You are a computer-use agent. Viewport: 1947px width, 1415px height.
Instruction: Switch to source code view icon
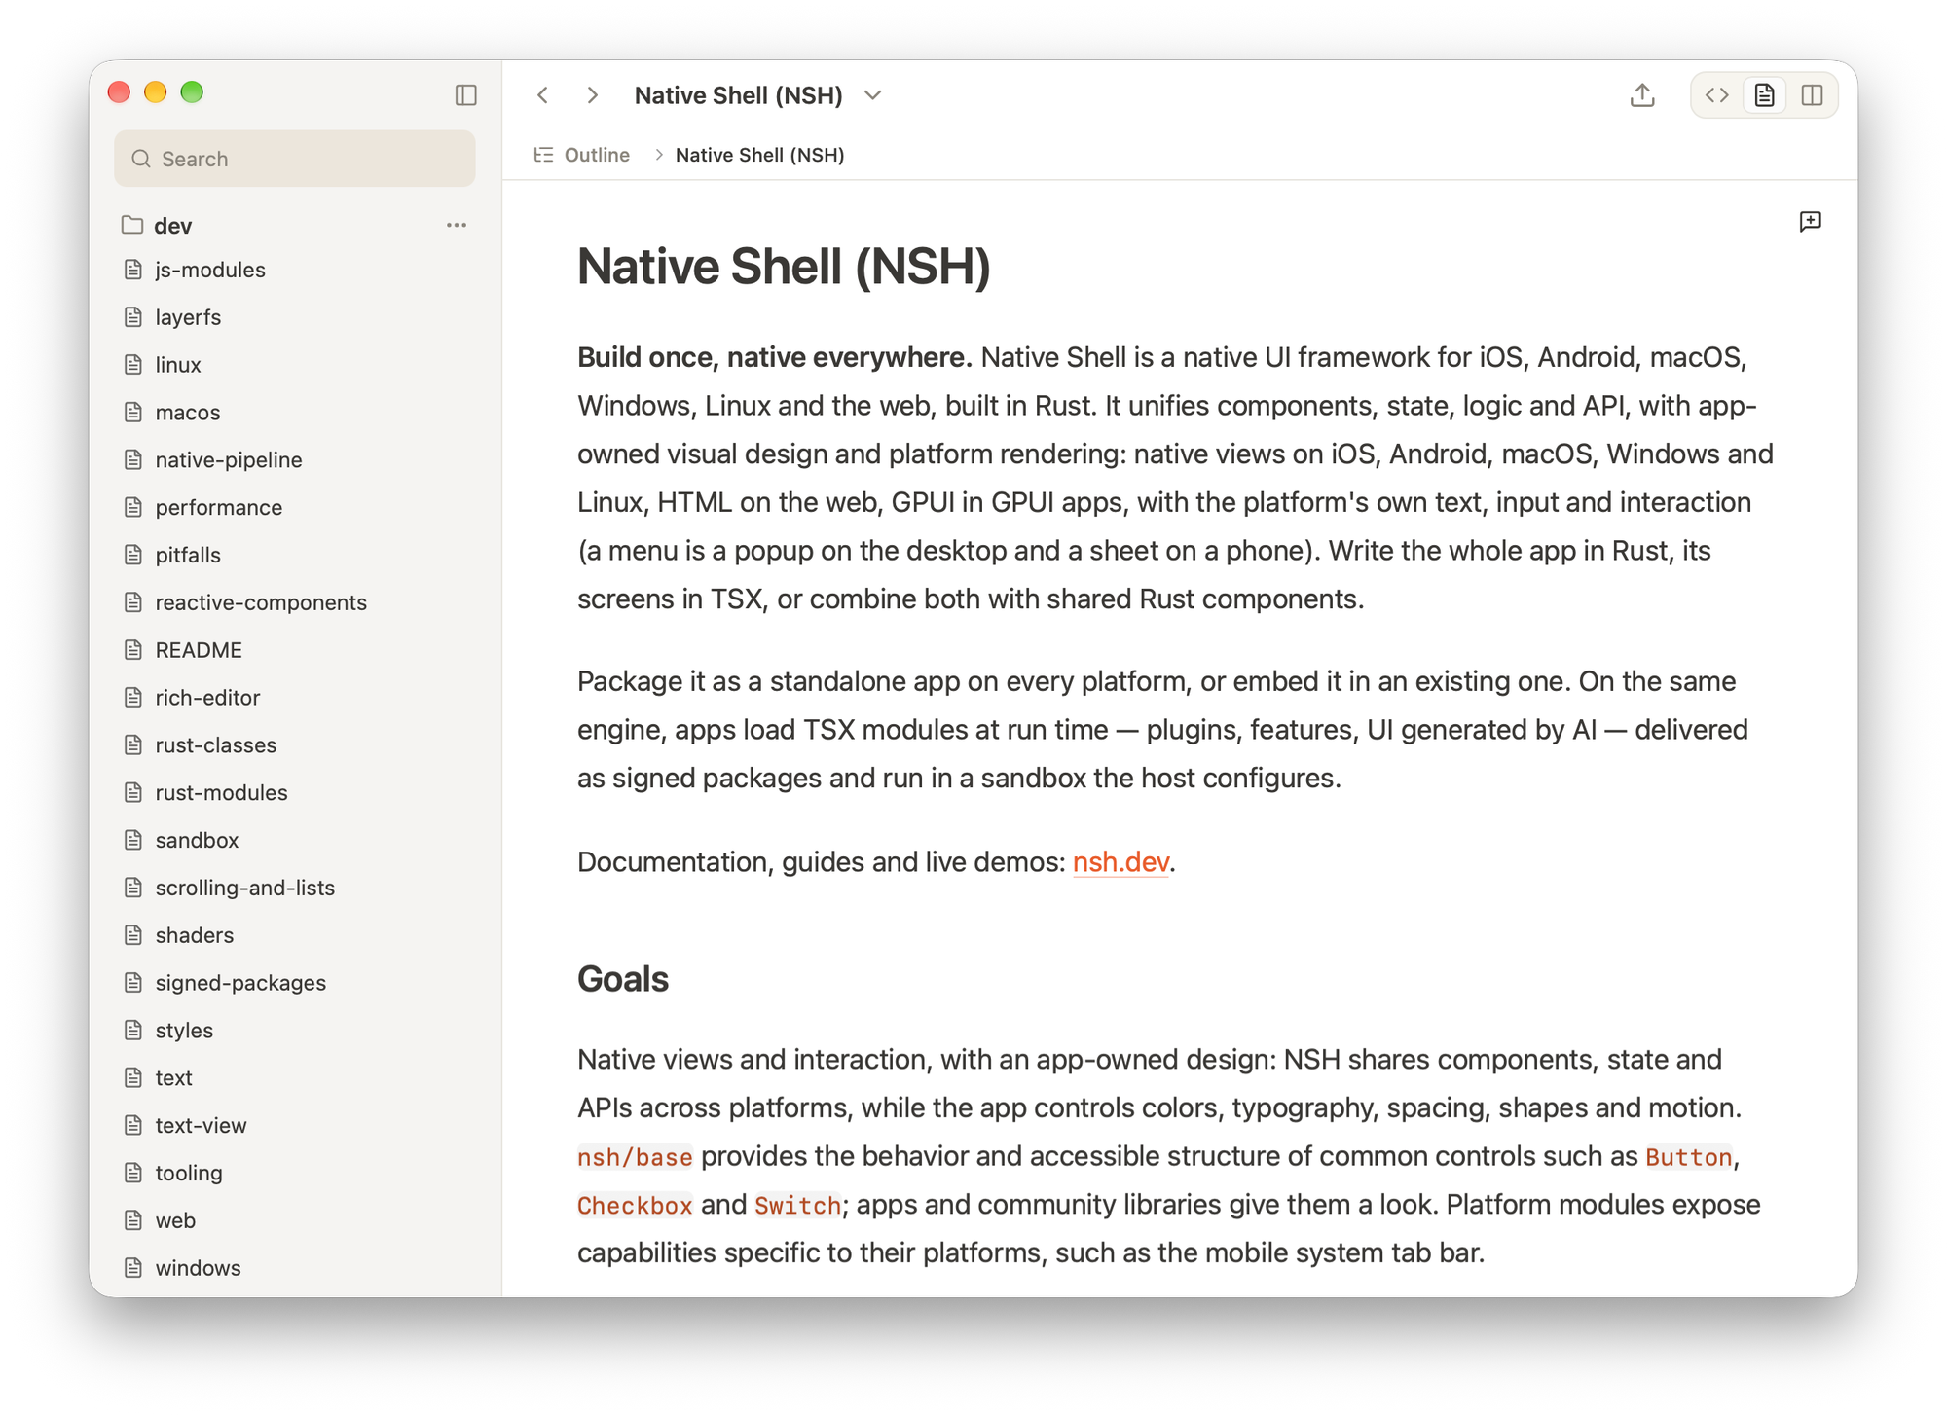click(x=1716, y=94)
